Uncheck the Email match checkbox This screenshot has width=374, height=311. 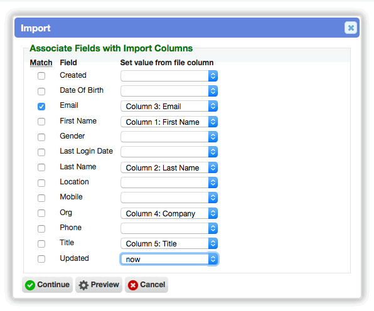(x=41, y=107)
